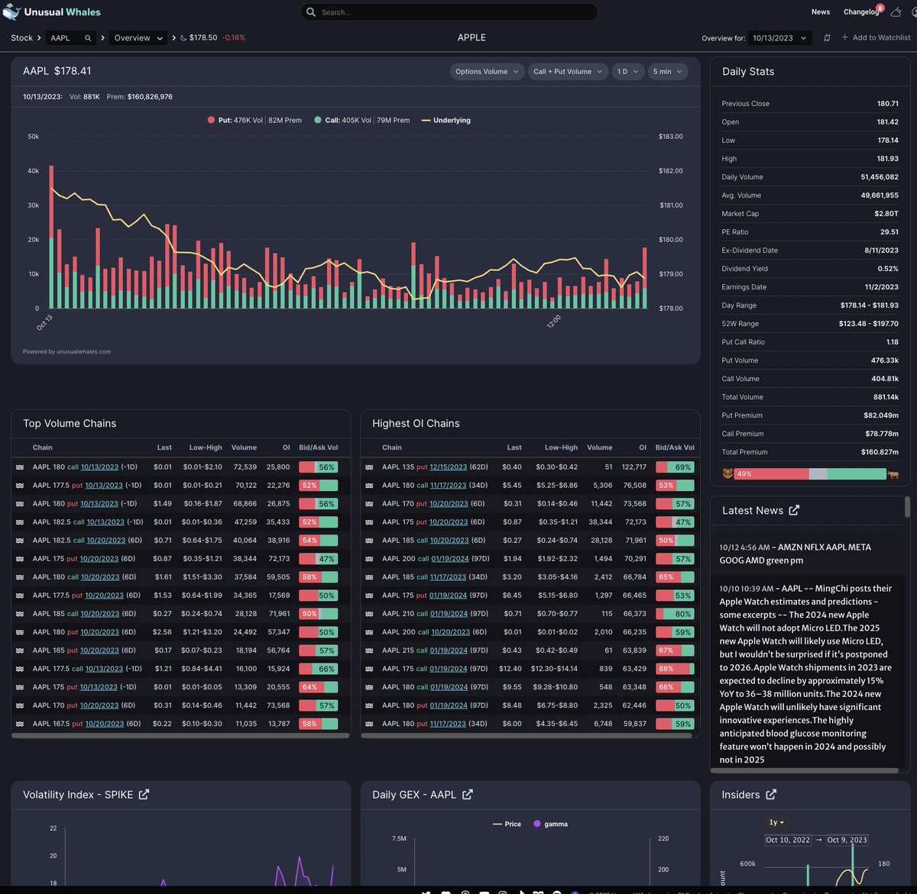Viewport: 917px width, 894px height.
Task: Click the refresh icon beside the Overview date
Action: click(827, 37)
